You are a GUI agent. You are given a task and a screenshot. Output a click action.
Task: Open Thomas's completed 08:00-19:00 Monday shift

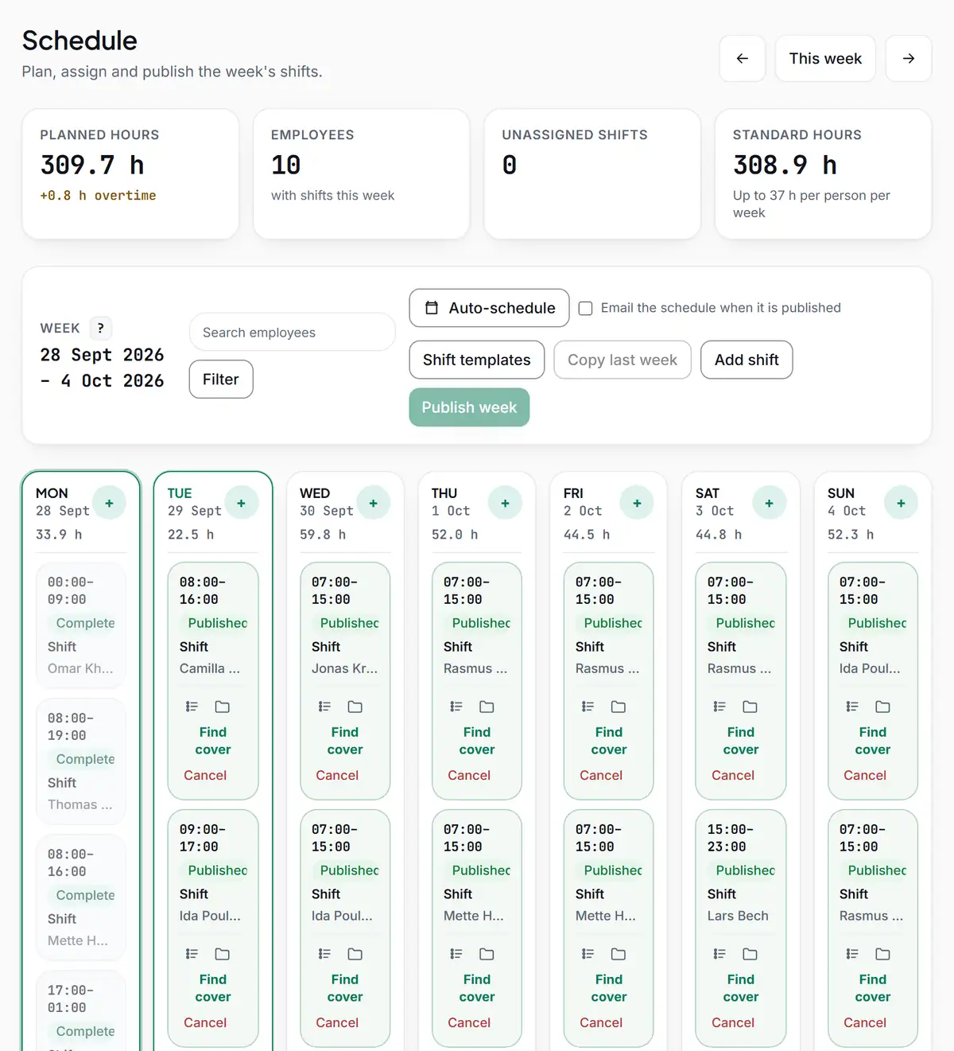pos(81,761)
